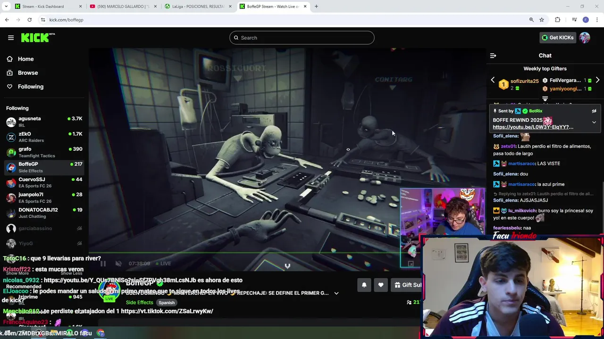Expand the stream title chevron
This screenshot has height=339, width=604.
336,293
